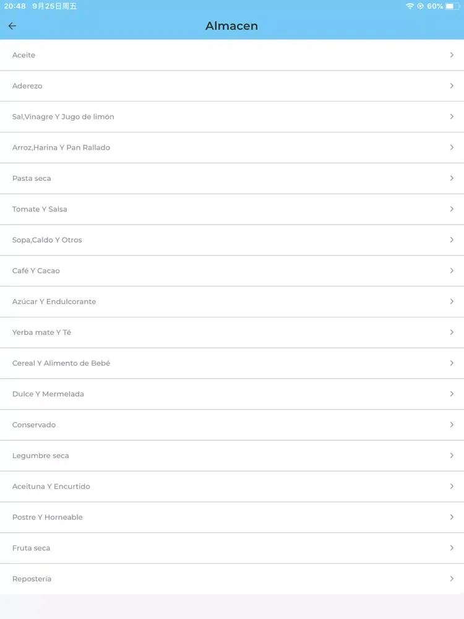Expand Arroz,Harina Y Pan Rallado chevron
This screenshot has height=619, width=464.
[452, 147]
